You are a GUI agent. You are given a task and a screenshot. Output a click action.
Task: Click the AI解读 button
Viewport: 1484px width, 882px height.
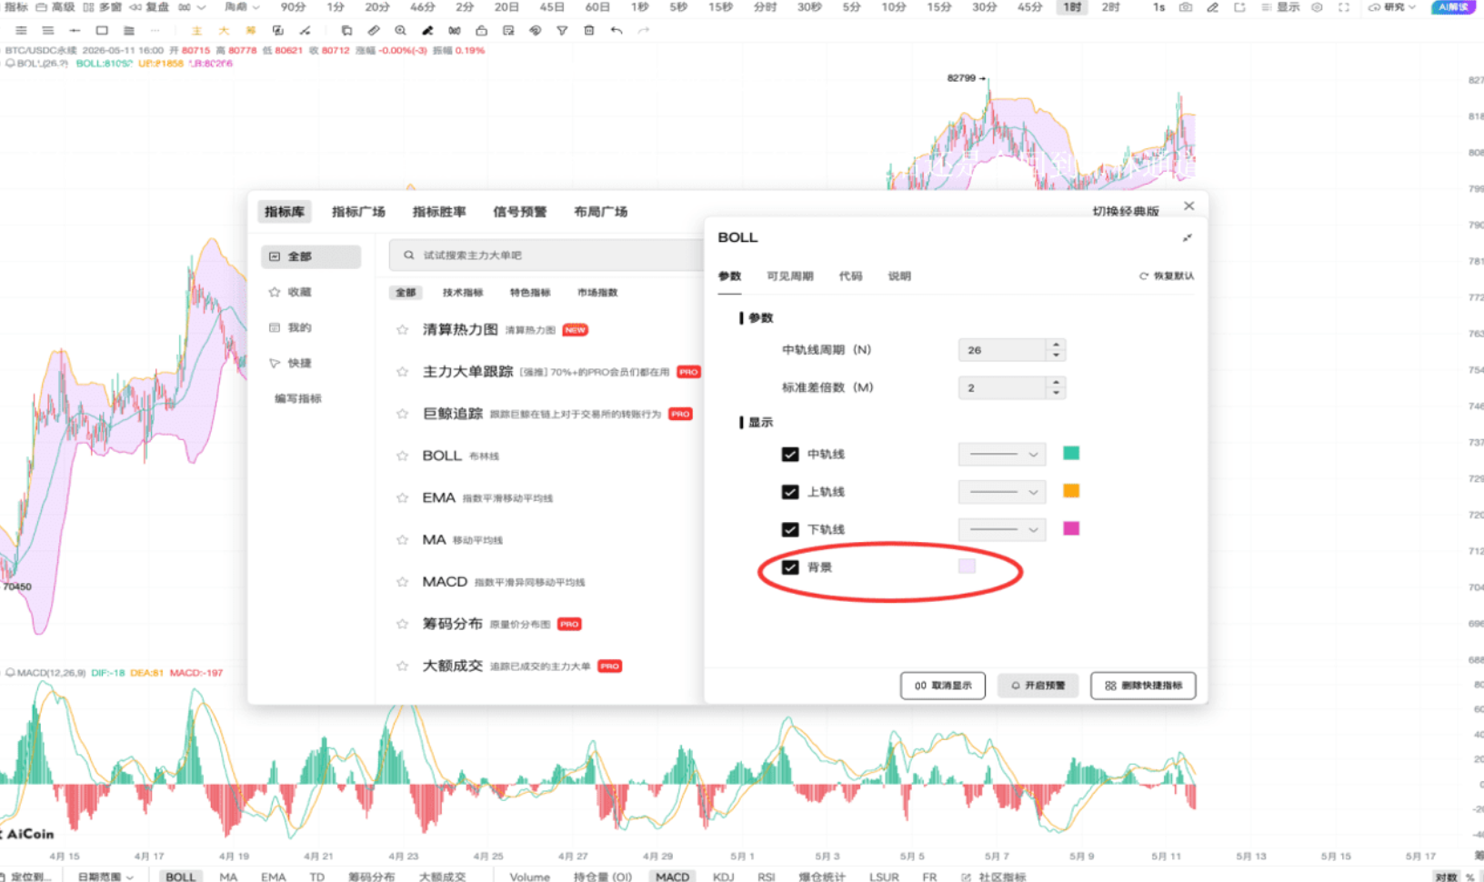click(x=1453, y=7)
